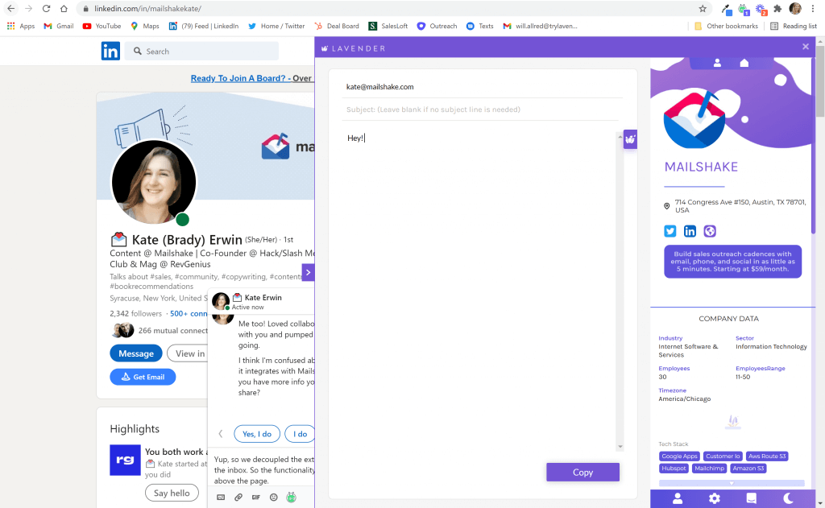Open the emoji picker in chat
Screen dimensions: 825x508
point(274,497)
